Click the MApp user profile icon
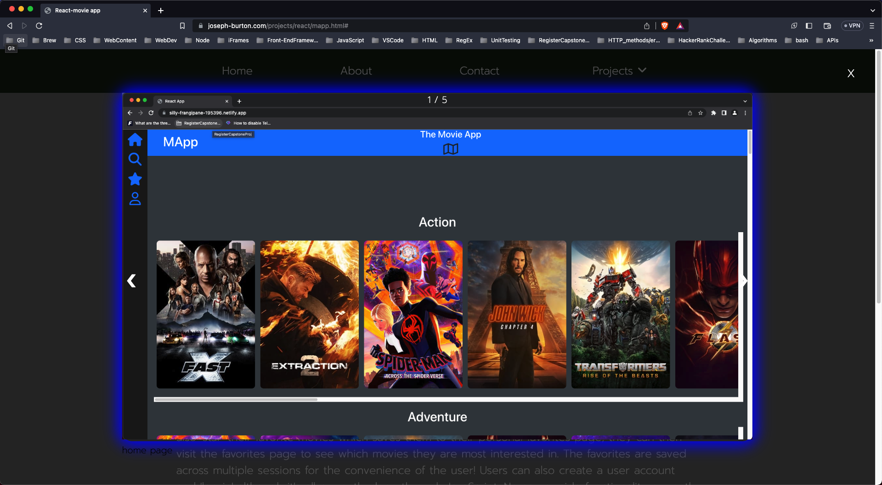This screenshot has width=882, height=485. [135, 199]
